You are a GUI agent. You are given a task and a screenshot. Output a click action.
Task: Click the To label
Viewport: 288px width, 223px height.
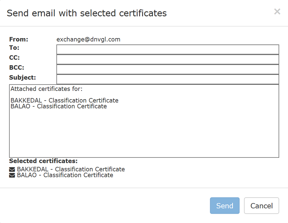(x=14, y=48)
